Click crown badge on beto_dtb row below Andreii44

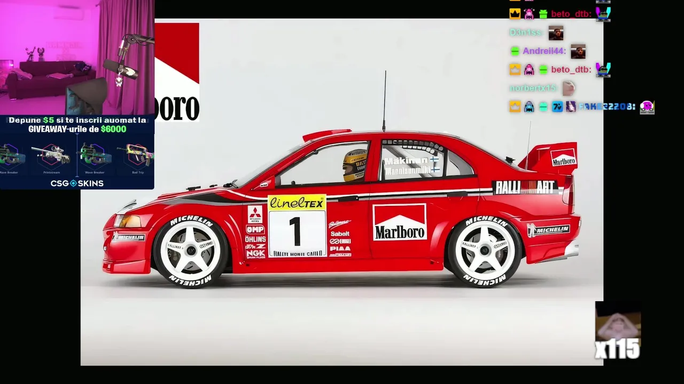click(x=515, y=69)
